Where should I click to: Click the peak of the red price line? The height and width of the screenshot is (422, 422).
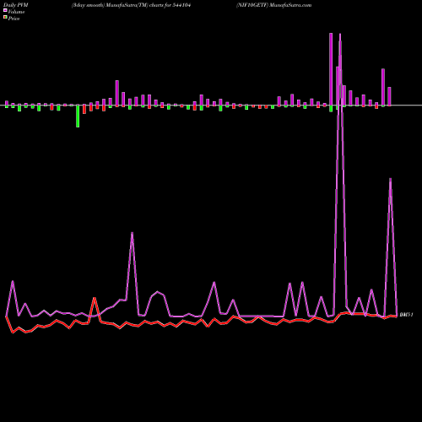click(95, 298)
